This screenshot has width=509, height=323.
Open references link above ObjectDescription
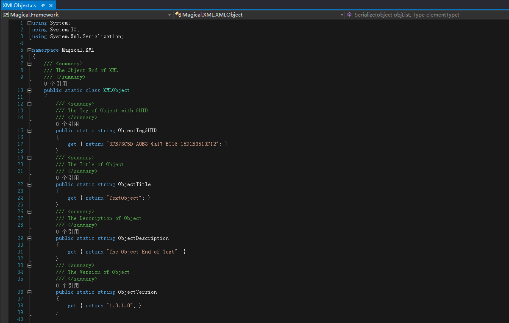[67, 232]
